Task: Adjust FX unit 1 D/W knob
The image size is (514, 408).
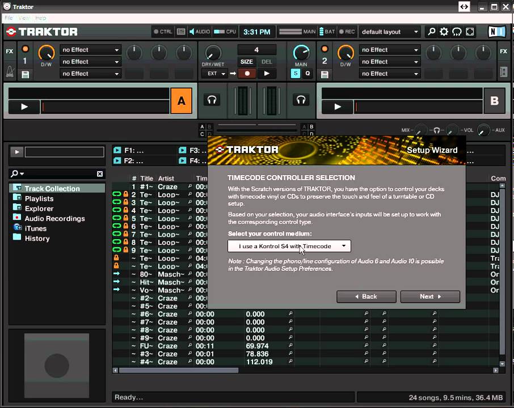Action: point(46,53)
